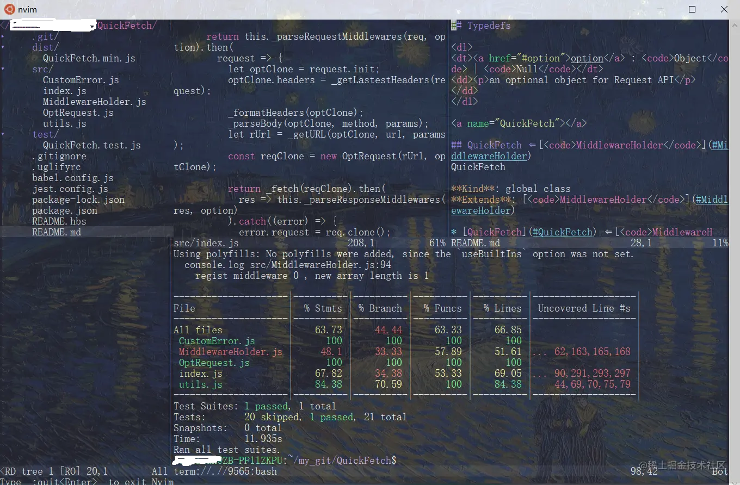Open MiddlewareHolder.js in the file tree
The width and height of the screenshot is (740, 485).
coord(95,102)
